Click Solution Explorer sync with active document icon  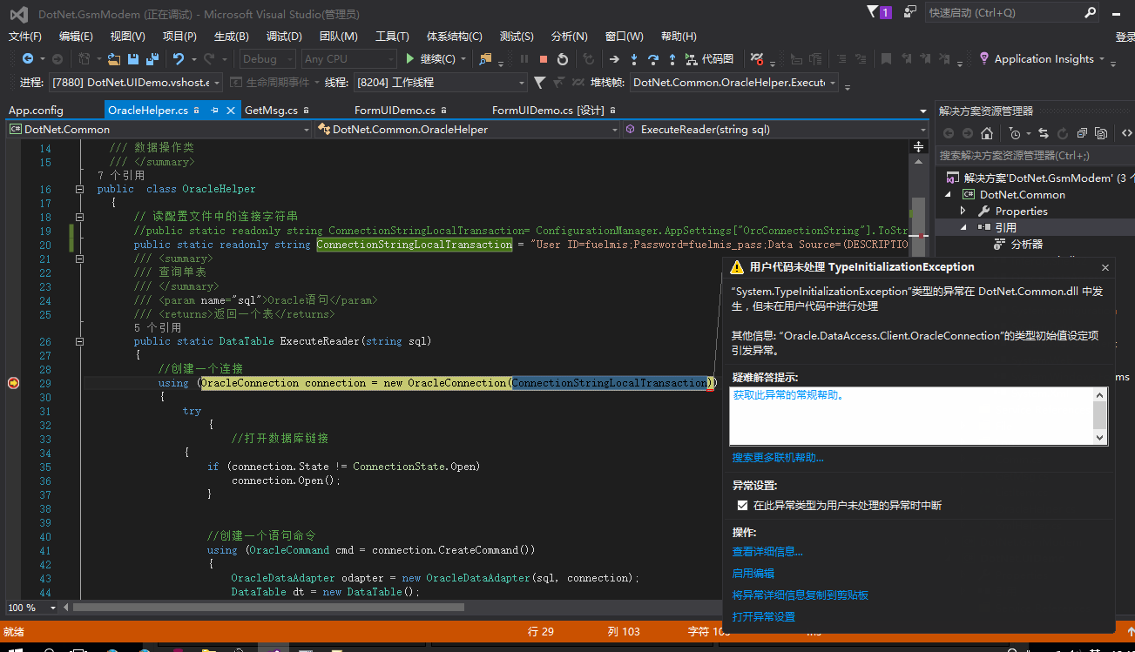click(1043, 133)
